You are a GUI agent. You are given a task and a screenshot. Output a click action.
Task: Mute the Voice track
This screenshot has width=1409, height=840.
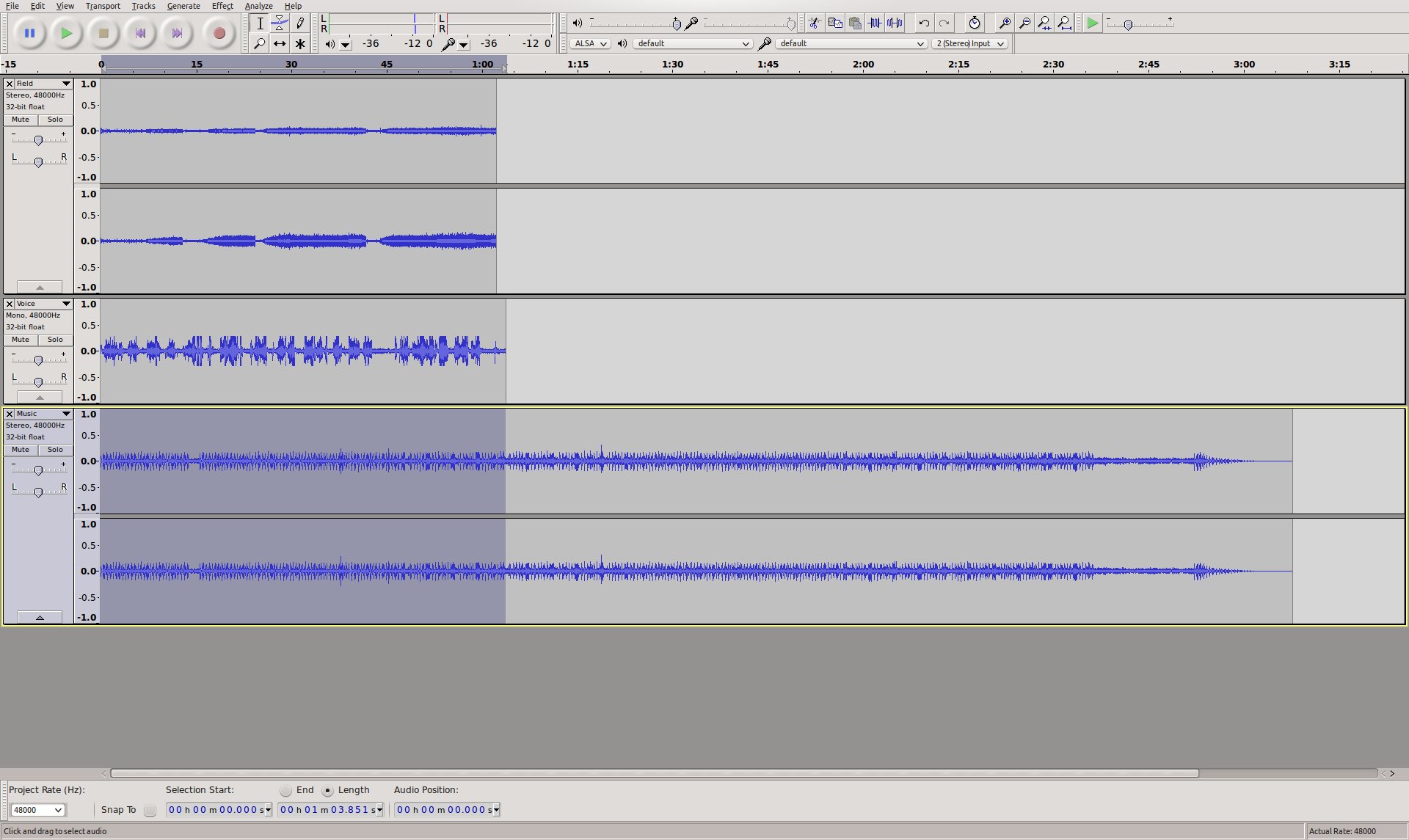21,340
